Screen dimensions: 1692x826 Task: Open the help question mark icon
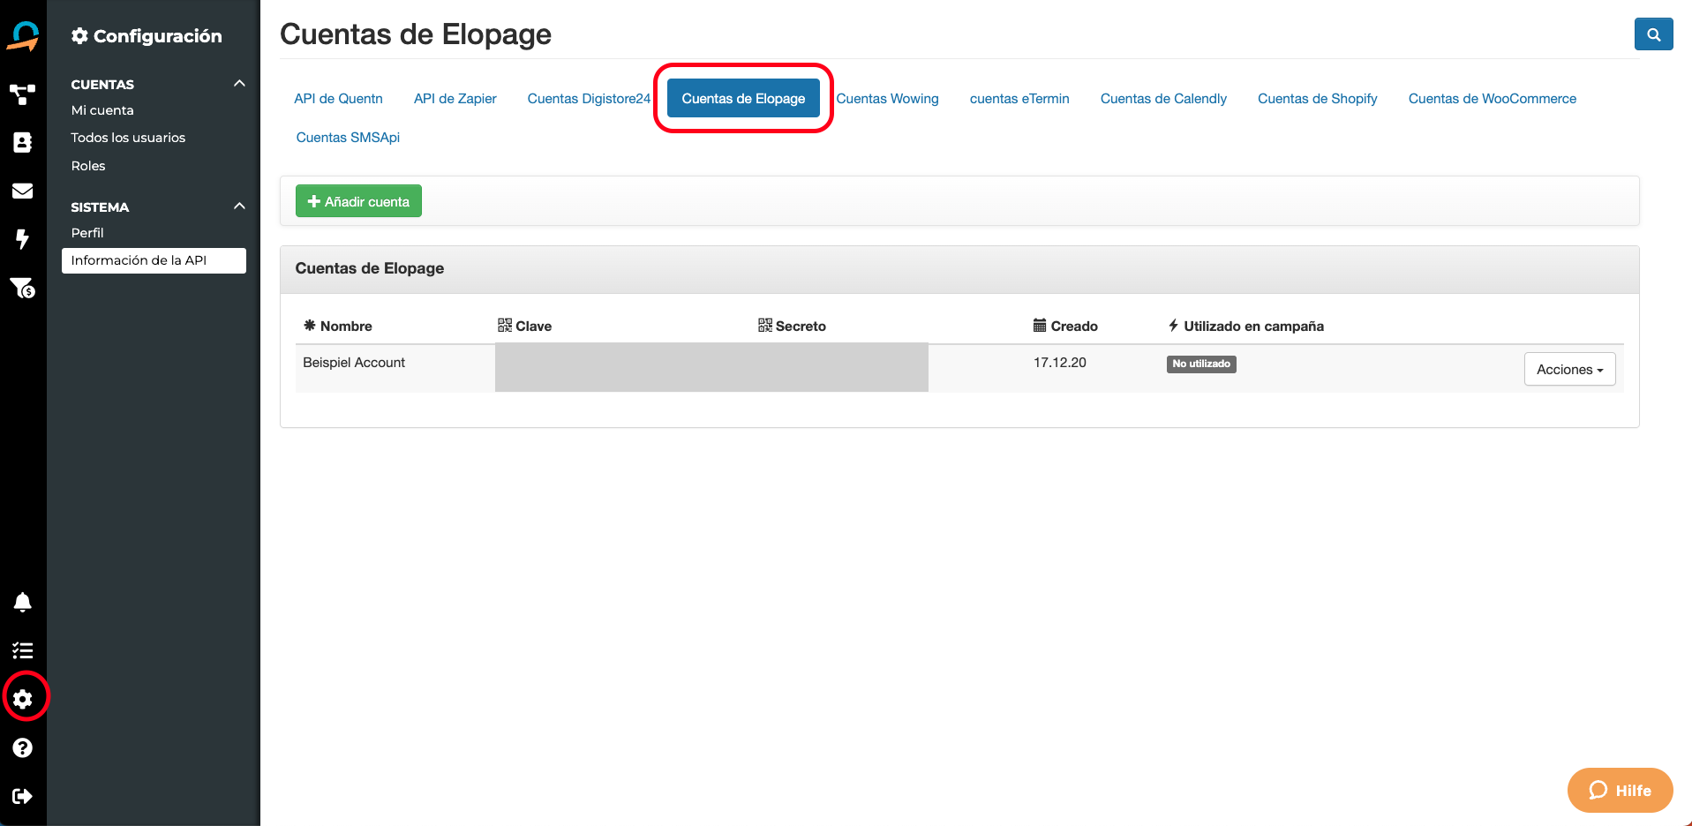tap(23, 747)
